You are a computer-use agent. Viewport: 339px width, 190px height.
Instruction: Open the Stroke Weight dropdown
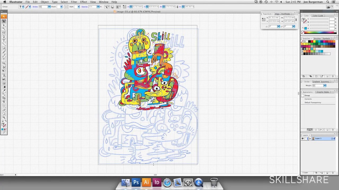pos(325,85)
